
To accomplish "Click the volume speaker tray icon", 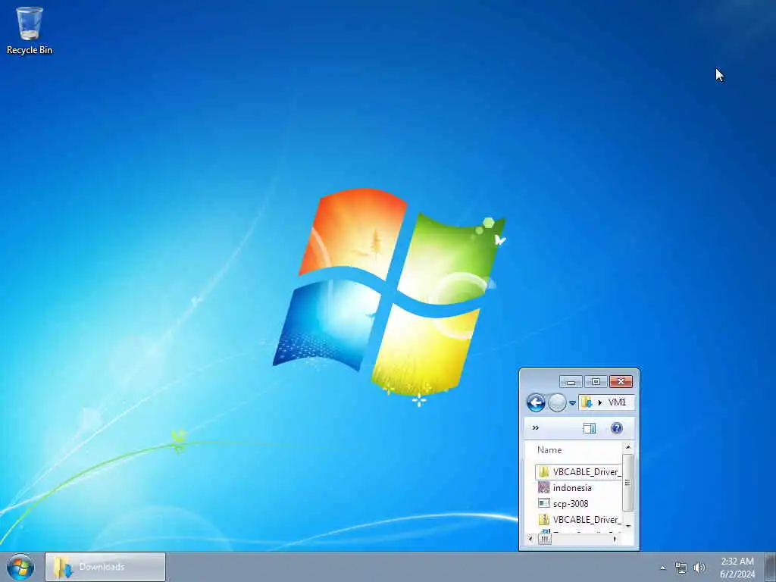I will (x=699, y=568).
